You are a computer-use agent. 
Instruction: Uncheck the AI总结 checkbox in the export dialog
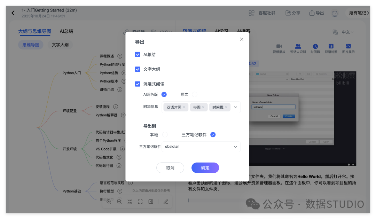[x=138, y=54]
